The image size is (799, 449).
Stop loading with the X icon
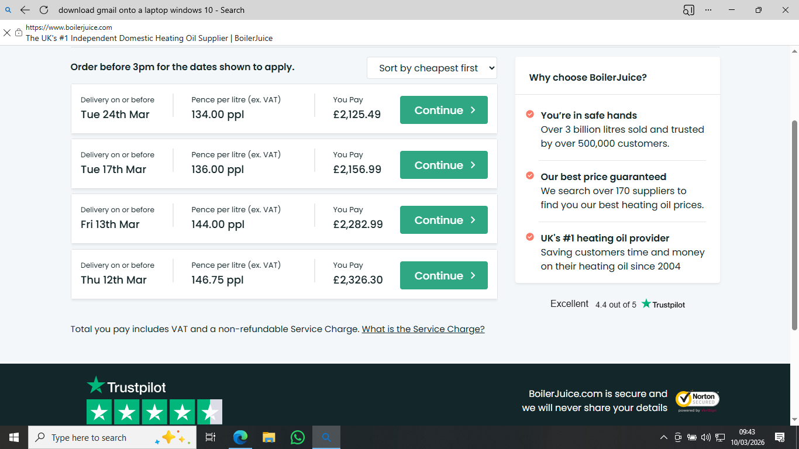coord(7,33)
